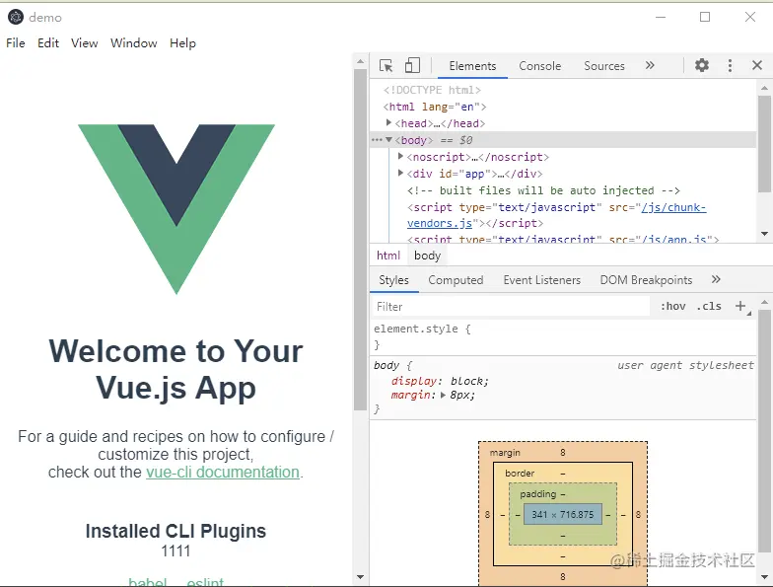Image resolution: width=773 pixels, height=587 pixels.
Task: Maximize the demo window
Action: 705,17
